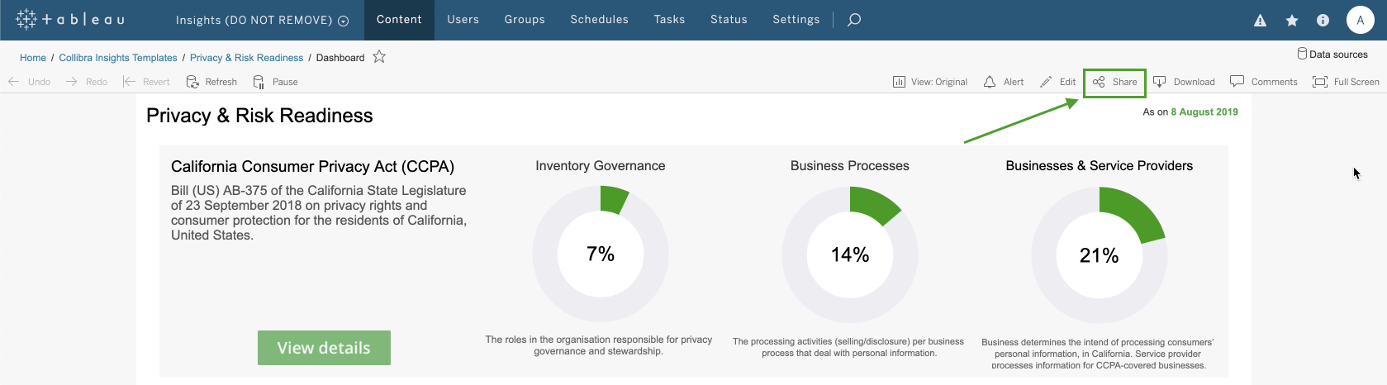
Task: Refresh the dashboard data
Action: 211,82
